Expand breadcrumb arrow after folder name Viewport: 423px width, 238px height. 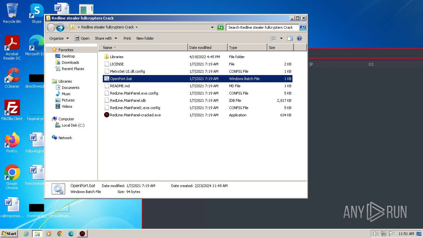pos(136,27)
